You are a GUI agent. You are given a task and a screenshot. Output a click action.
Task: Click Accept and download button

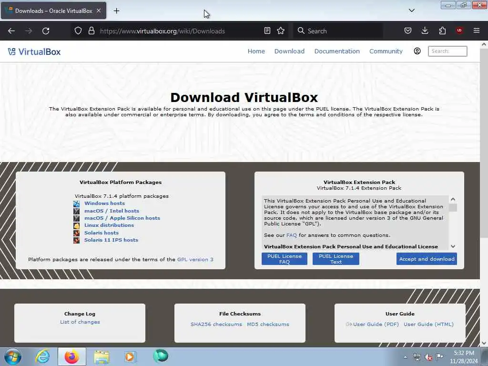click(427, 259)
